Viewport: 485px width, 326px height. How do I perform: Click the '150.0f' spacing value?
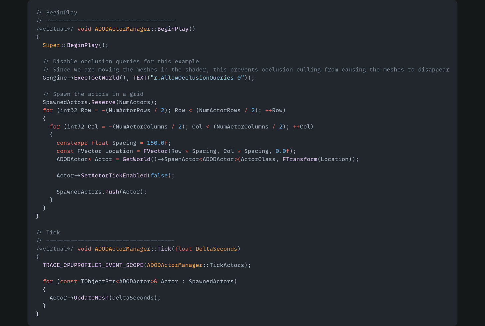157,143
